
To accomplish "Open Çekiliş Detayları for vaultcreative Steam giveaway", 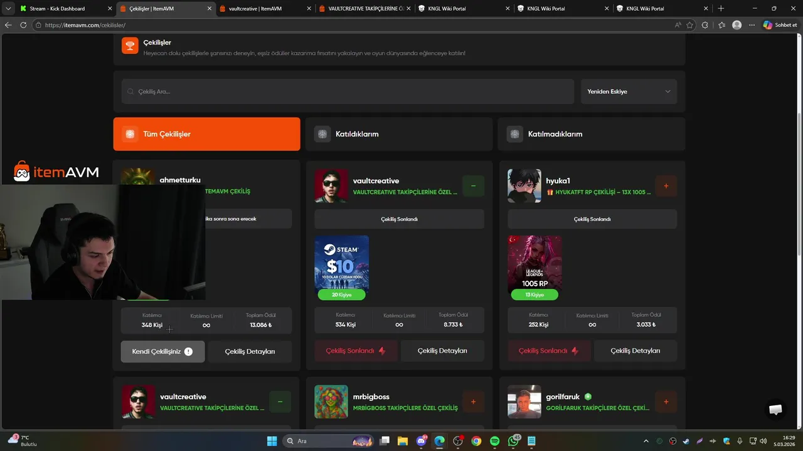I will [x=442, y=351].
